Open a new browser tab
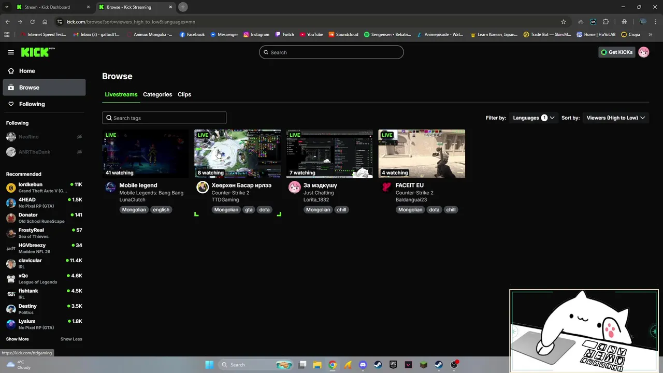The height and width of the screenshot is (373, 663). click(x=183, y=7)
